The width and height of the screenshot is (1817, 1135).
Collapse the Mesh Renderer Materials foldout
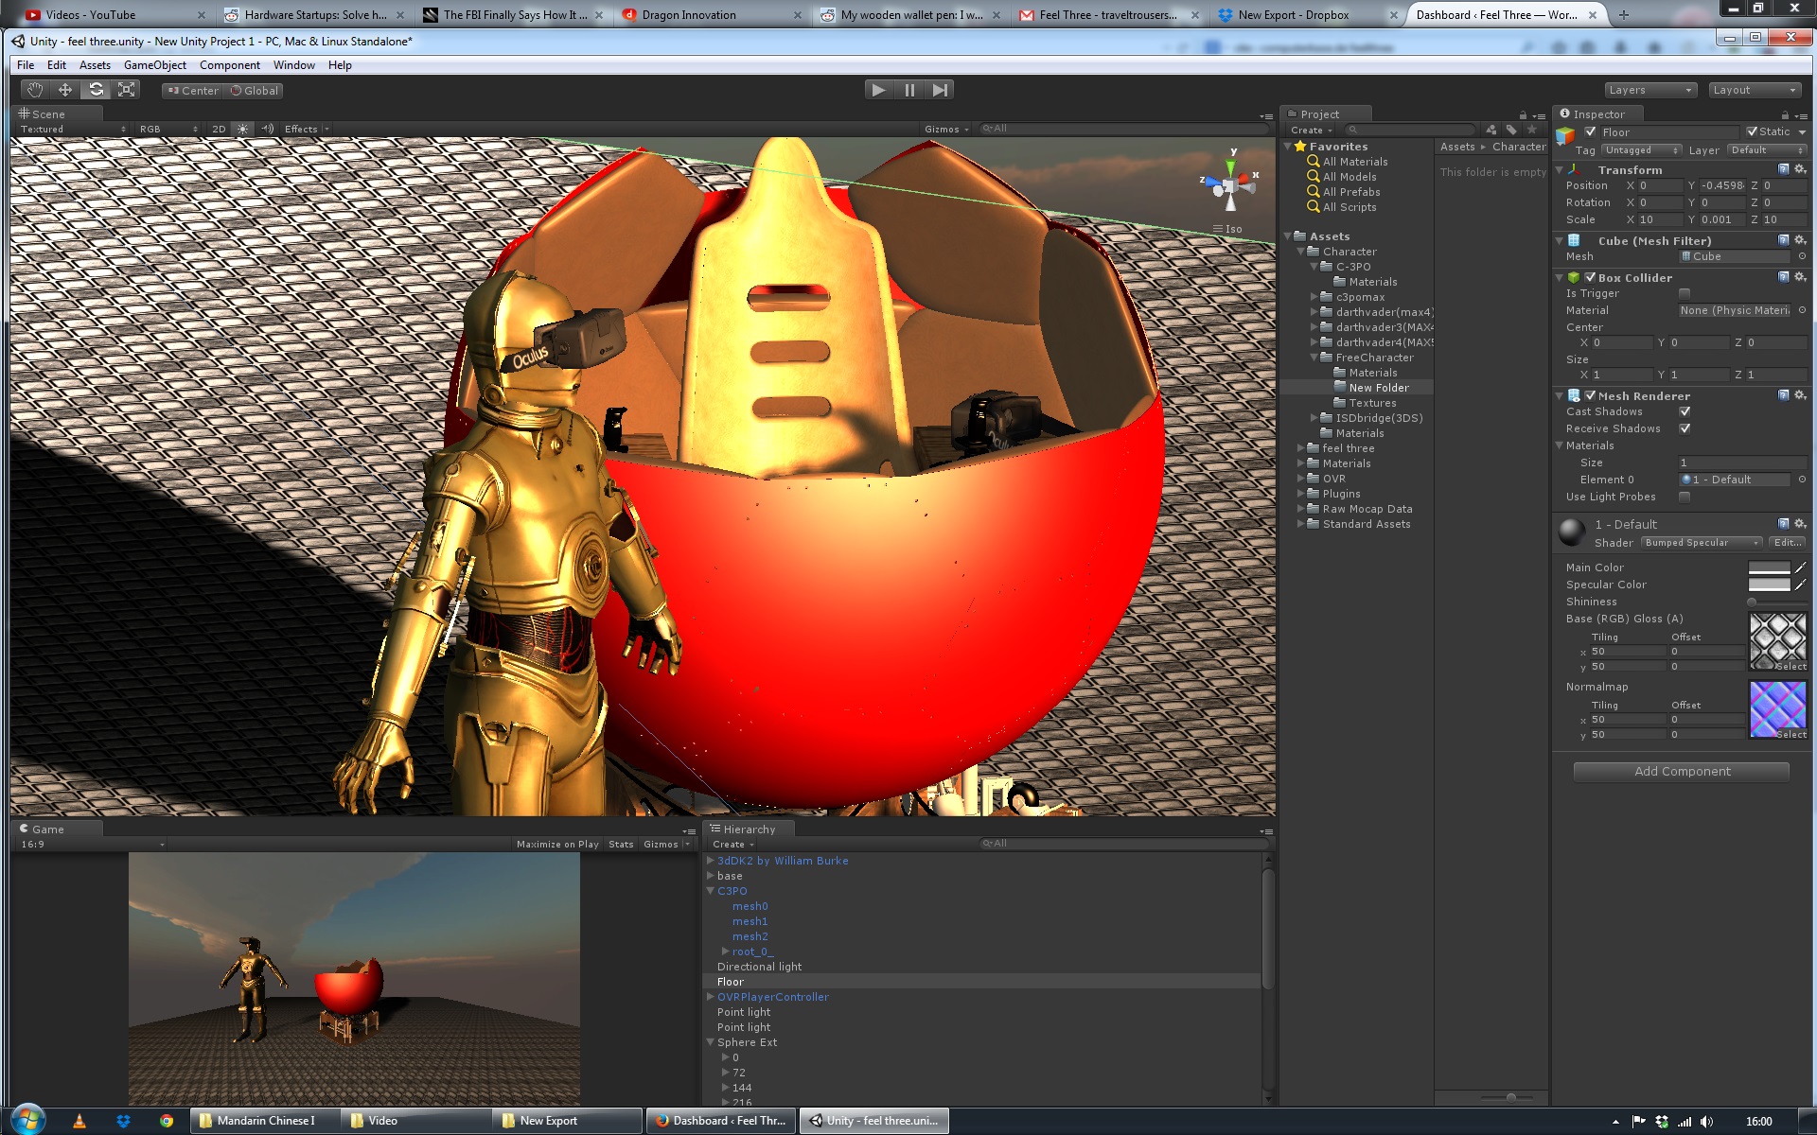1560,445
